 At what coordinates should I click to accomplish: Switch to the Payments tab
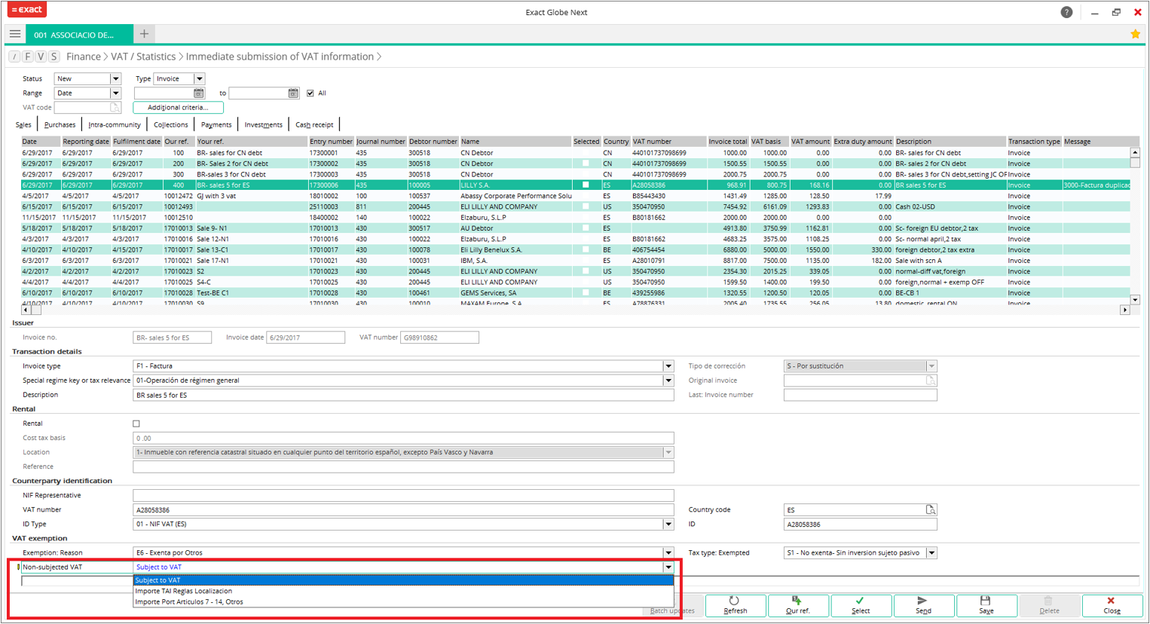[216, 125]
